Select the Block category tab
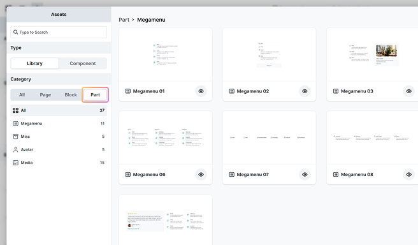The width and height of the screenshot is (418, 245). [x=71, y=94]
